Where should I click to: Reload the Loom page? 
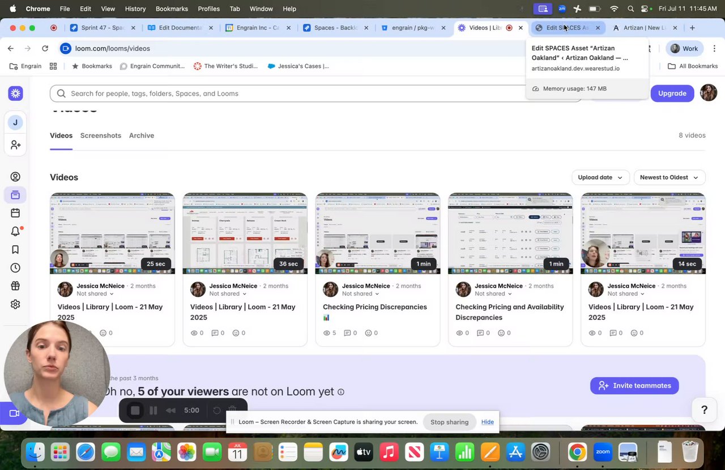coord(45,49)
